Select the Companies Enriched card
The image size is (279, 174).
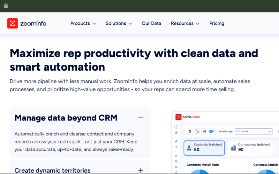click(x=250, y=148)
